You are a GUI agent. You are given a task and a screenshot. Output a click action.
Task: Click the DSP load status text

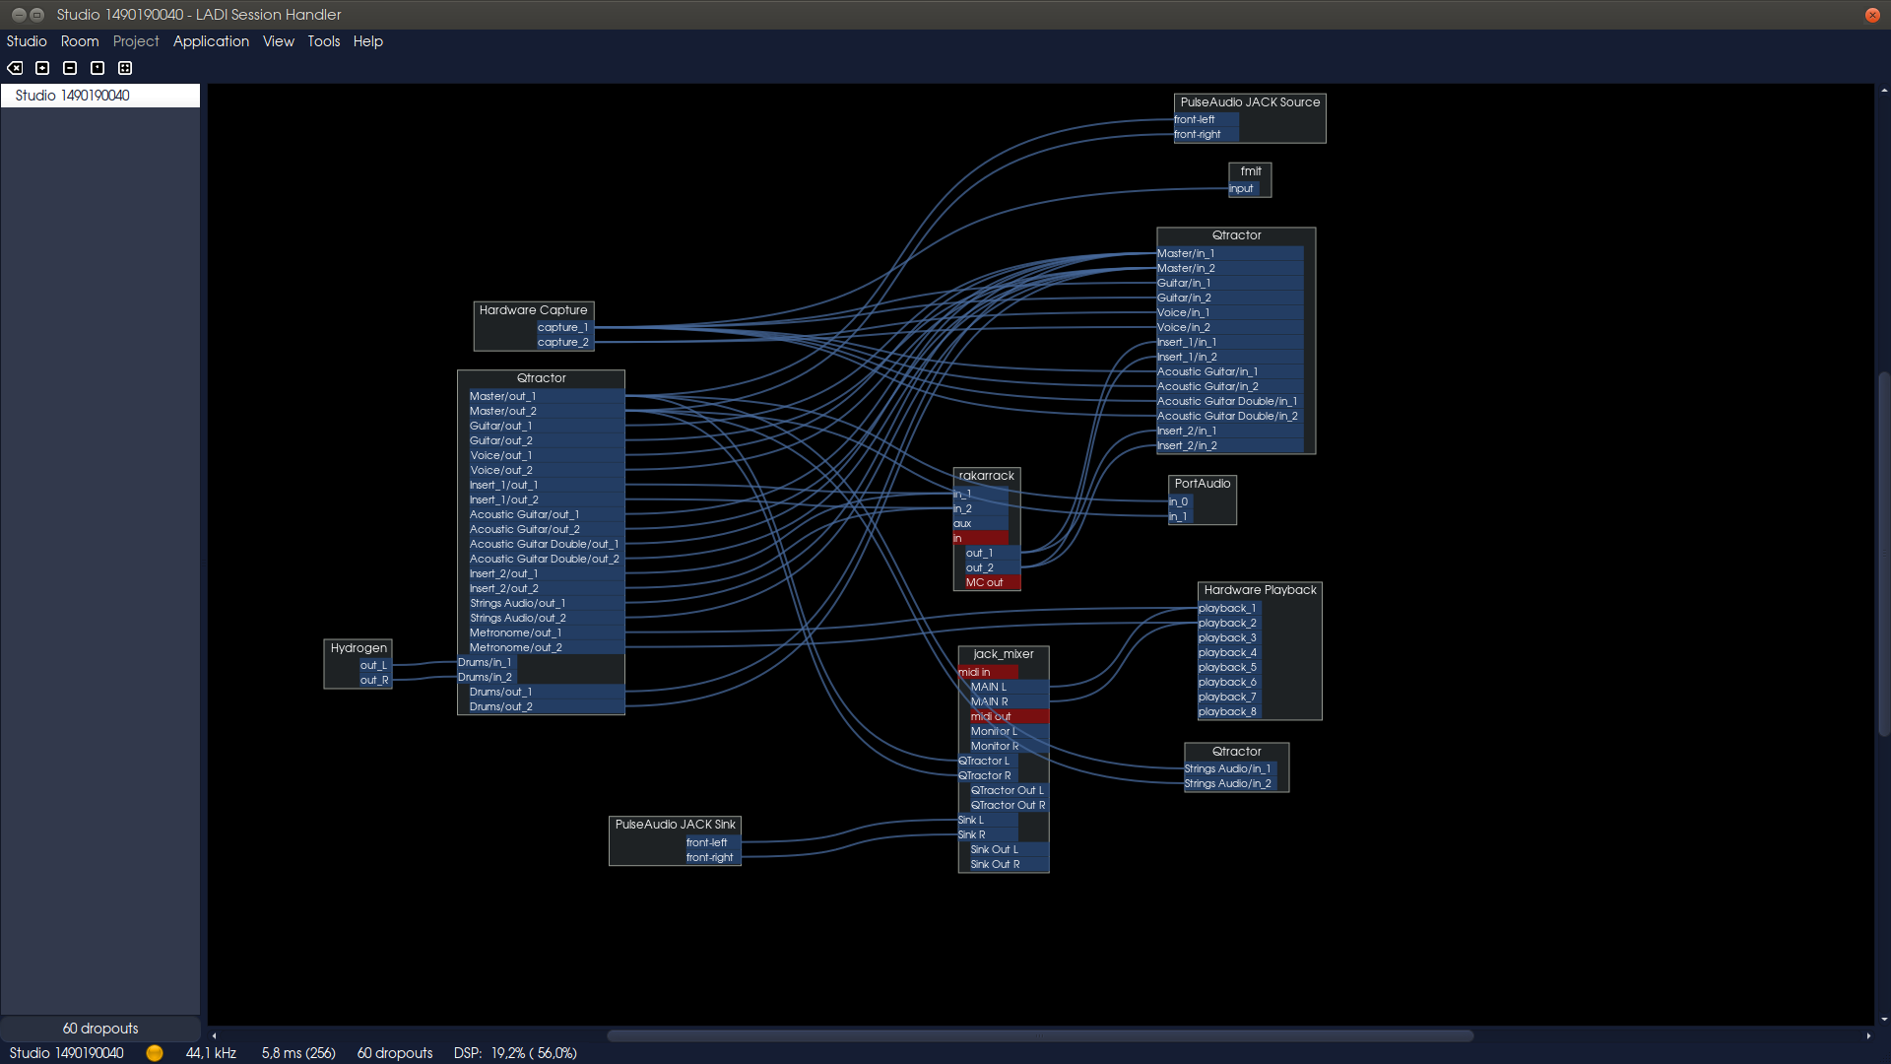[515, 1053]
